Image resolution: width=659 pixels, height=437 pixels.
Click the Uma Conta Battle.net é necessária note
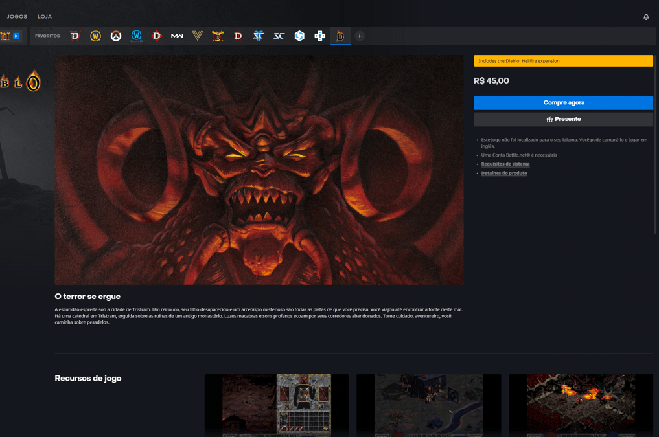point(519,155)
